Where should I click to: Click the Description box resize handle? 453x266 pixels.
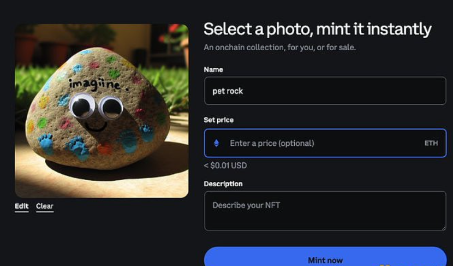tap(443, 227)
